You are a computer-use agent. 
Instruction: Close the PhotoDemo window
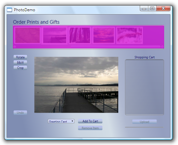coord(163,9)
